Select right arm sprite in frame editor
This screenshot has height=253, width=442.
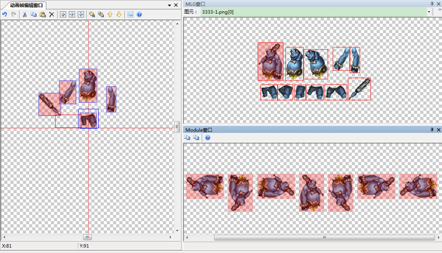(111, 99)
